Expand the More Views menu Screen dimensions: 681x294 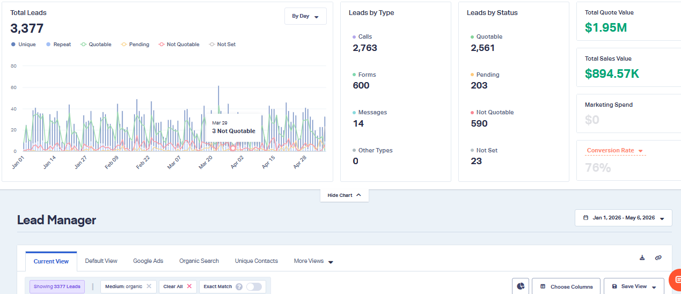313,261
